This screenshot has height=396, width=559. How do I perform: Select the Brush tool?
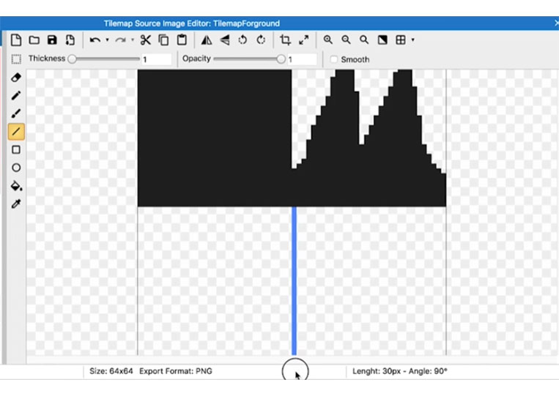16,113
